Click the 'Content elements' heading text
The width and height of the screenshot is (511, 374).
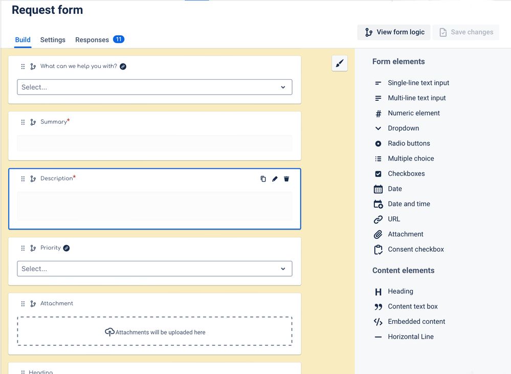point(404,271)
